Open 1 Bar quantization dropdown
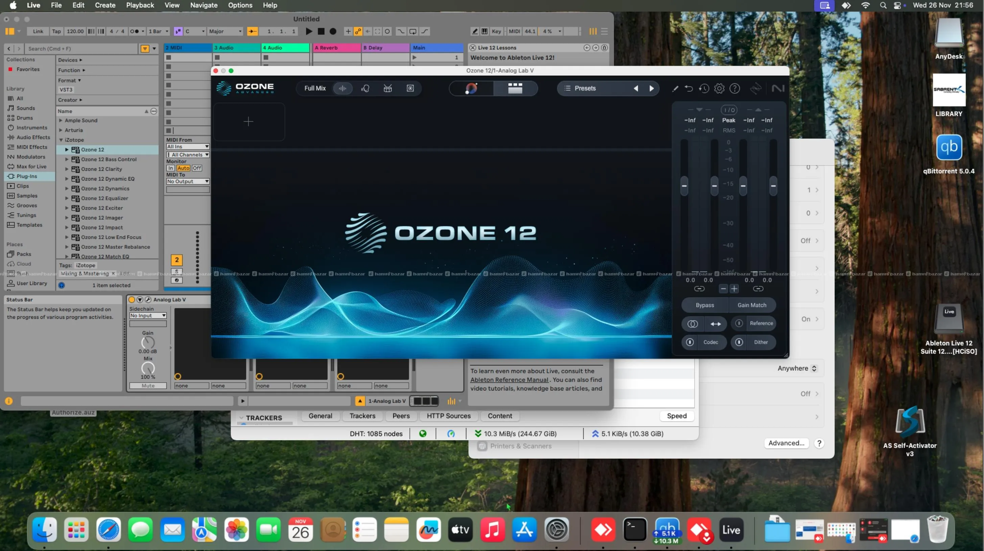This screenshot has width=984, height=551. (x=158, y=31)
